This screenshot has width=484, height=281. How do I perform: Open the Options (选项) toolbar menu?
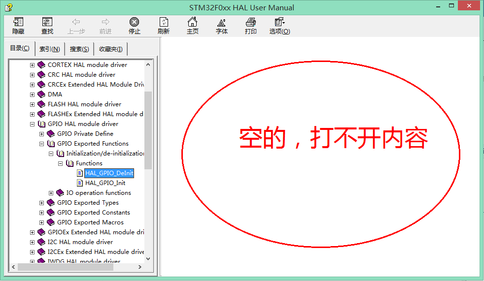click(279, 25)
